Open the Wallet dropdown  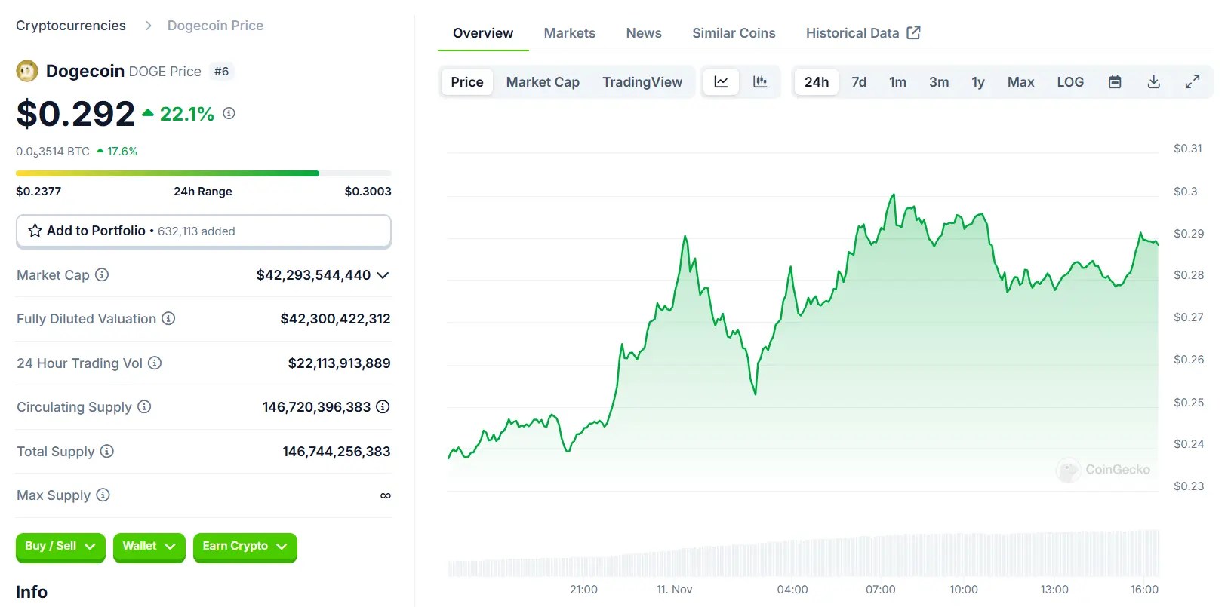pyautogui.click(x=149, y=547)
